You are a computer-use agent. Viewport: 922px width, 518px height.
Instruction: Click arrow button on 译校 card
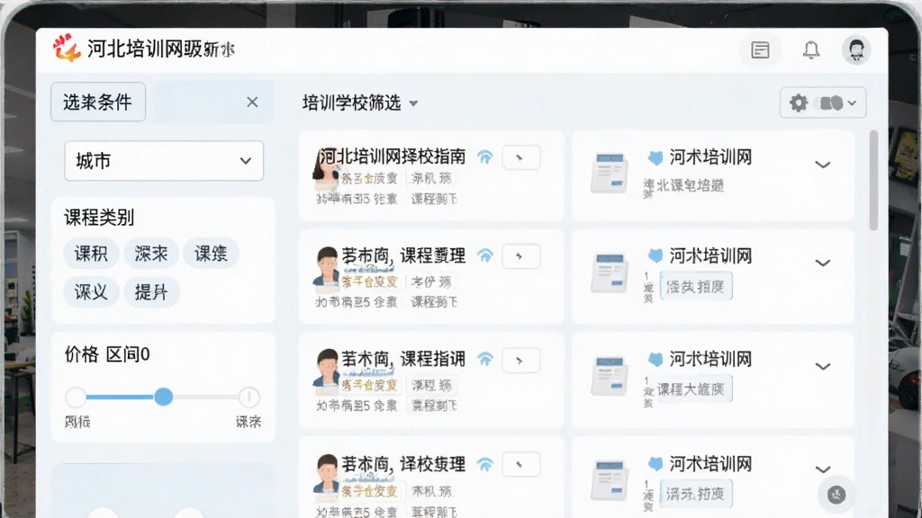521,464
